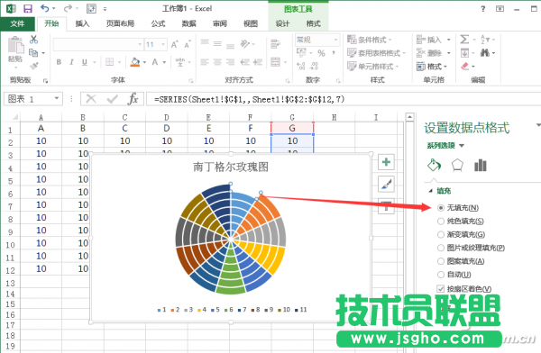Select the Pattern fill radio button

[x=441, y=261]
